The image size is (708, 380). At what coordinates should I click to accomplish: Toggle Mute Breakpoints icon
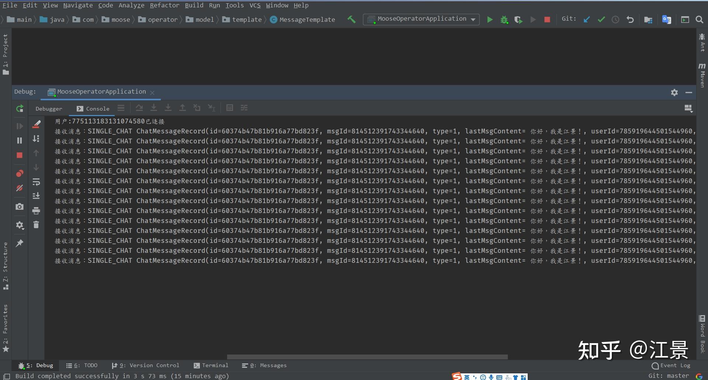(x=20, y=188)
